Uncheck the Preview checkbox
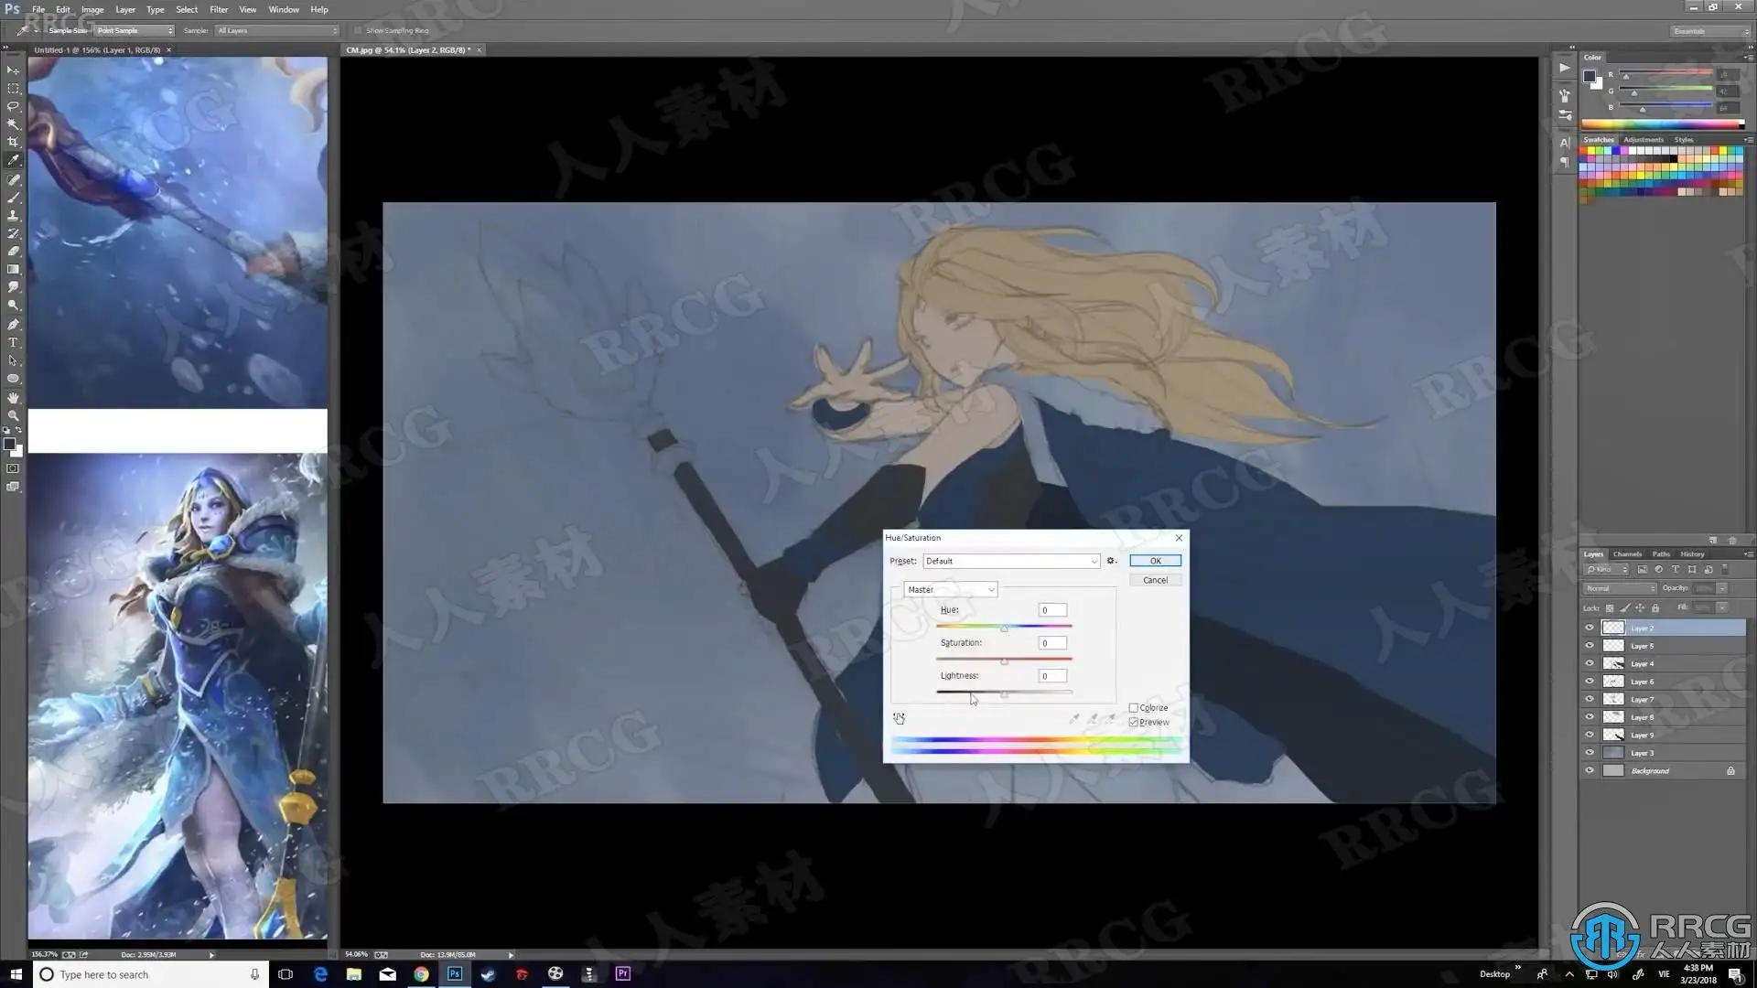The image size is (1757, 988). click(1134, 722)
